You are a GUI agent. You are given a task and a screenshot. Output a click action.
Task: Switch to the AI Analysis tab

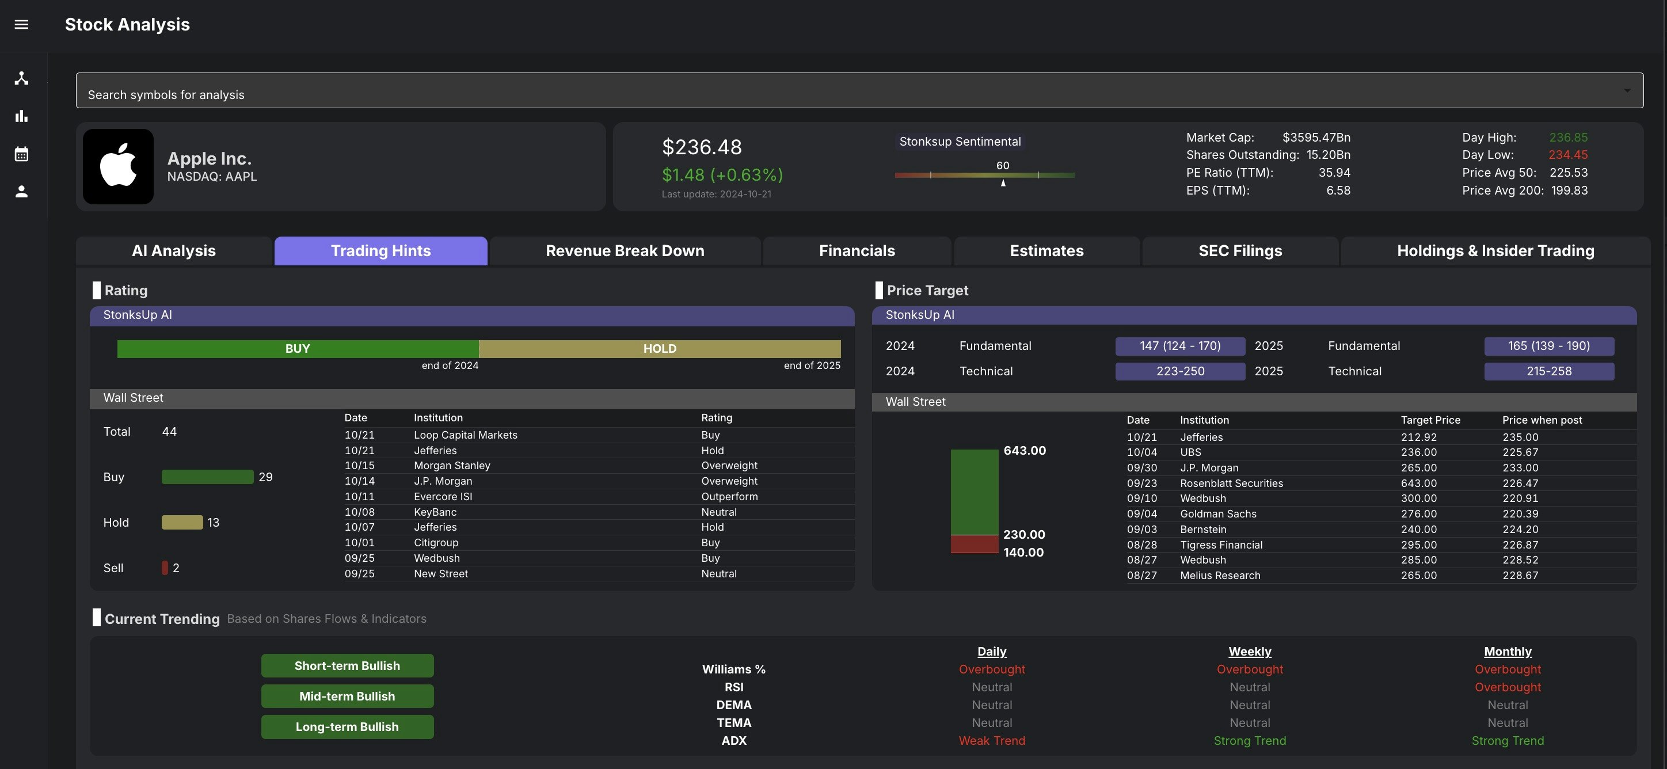pyautogui.click(x=173, y=251)
